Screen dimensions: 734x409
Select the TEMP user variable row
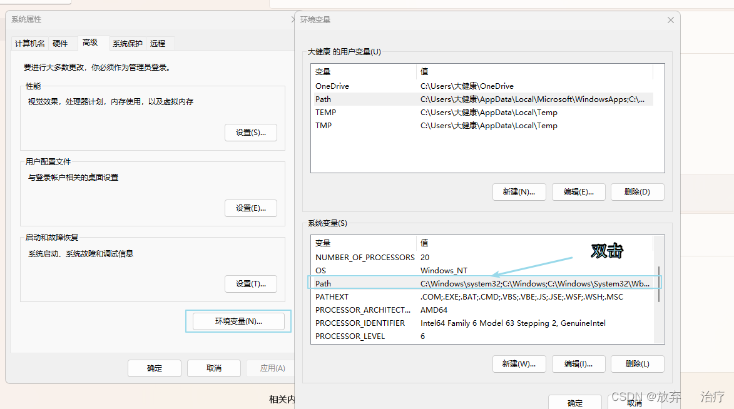(x=482, y=113)
